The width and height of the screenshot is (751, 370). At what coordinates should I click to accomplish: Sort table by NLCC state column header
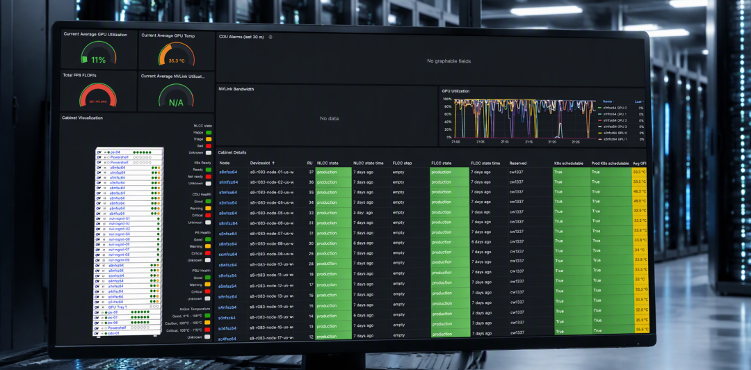328,163
